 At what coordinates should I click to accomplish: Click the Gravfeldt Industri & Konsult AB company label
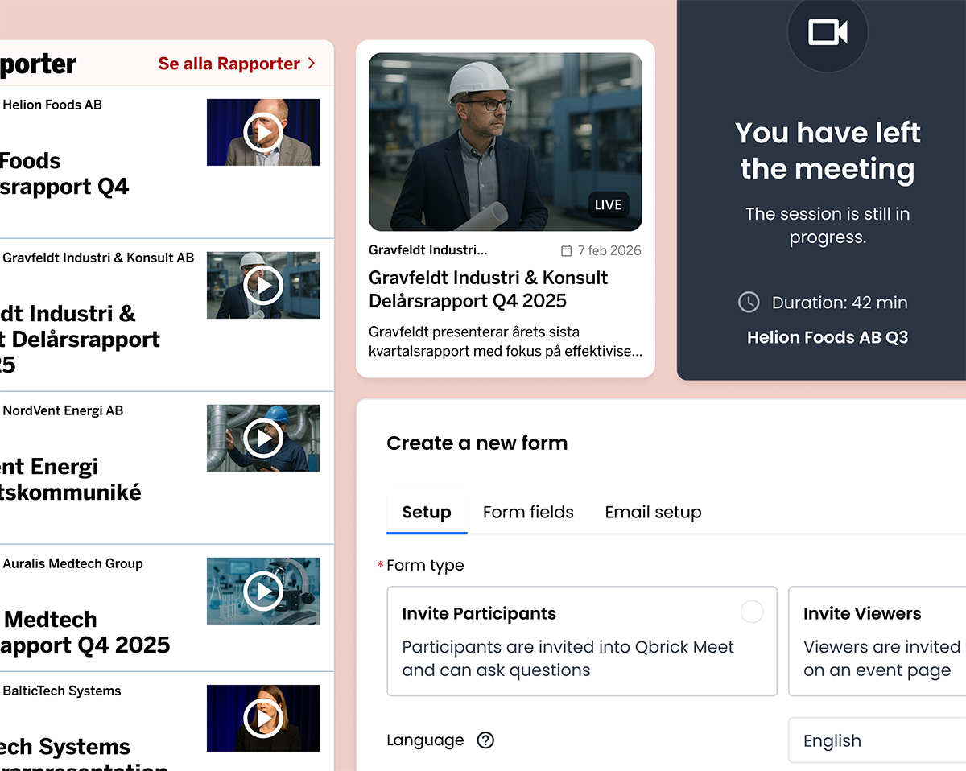[98, 258]
